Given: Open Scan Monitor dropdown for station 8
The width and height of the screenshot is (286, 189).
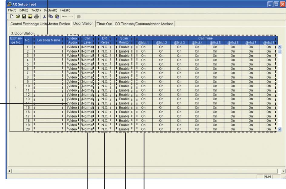Looking at the screenshot, I should pyautogui.click(x=124, y=77).
